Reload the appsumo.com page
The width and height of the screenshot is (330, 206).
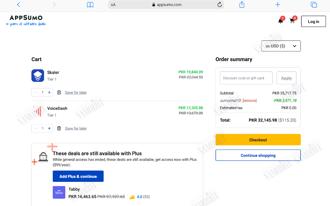pos(219,5)
